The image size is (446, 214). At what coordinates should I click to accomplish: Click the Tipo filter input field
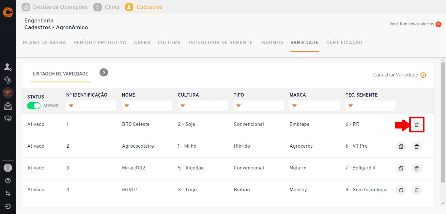click(259, 106)
